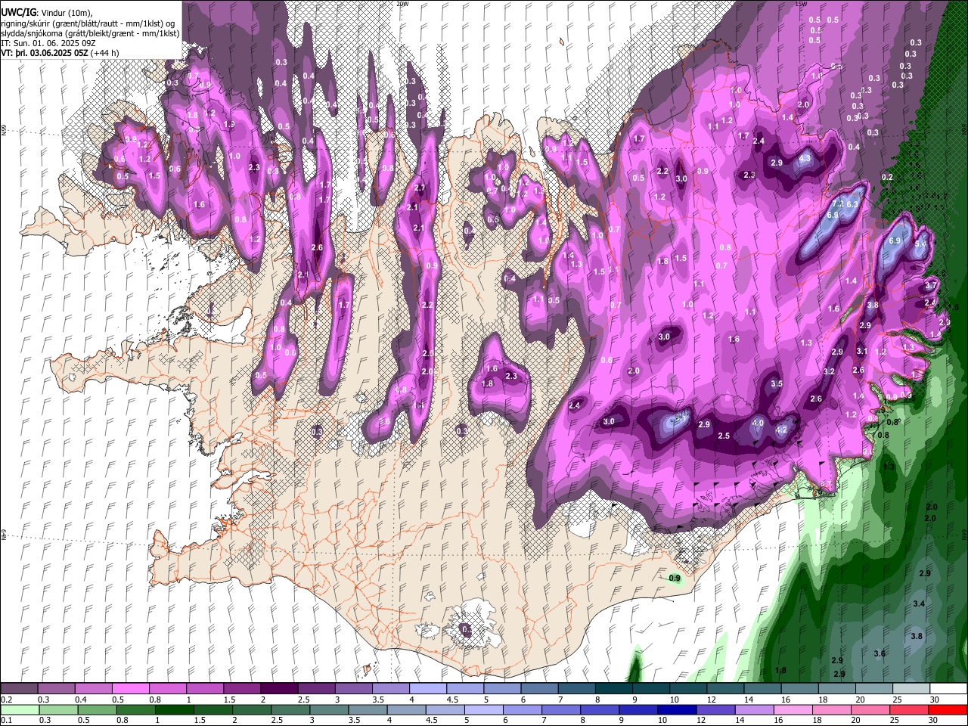Select the bright red 30 rain legend swatch
The height and width of the screenshot is (726, 968).
click(947, 710)
